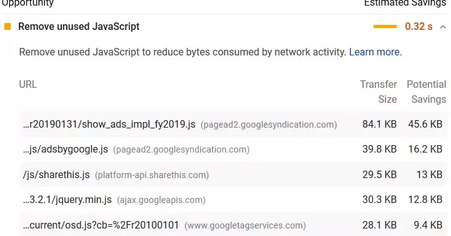The image size is (451, 236).
Task: Click the 45.6 KB potential savings cell
Action: tap(425, 124)
